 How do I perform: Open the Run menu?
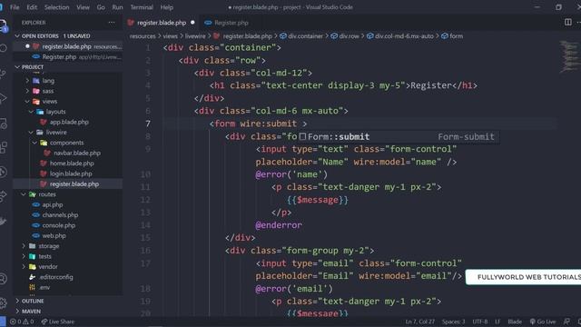(117, 7)
